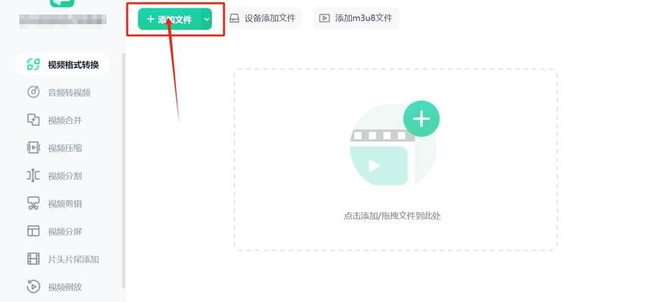Open 视频合并 in the sidebar

(62, 120)
